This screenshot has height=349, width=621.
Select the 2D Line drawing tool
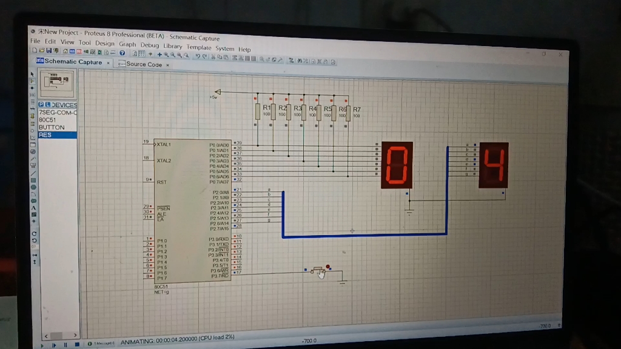point(33,173)
